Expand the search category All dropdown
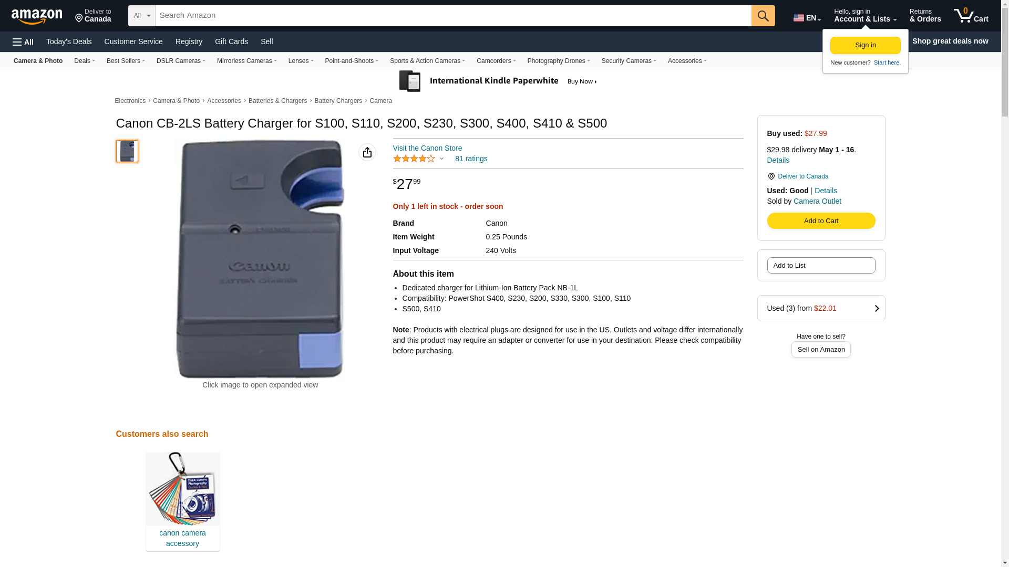Screen dimensions: 1009x567 pyautogui.click(x=141, y=16)
